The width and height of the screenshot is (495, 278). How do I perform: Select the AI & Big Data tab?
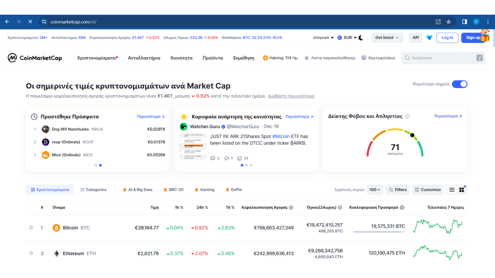[x=137, y=190]
